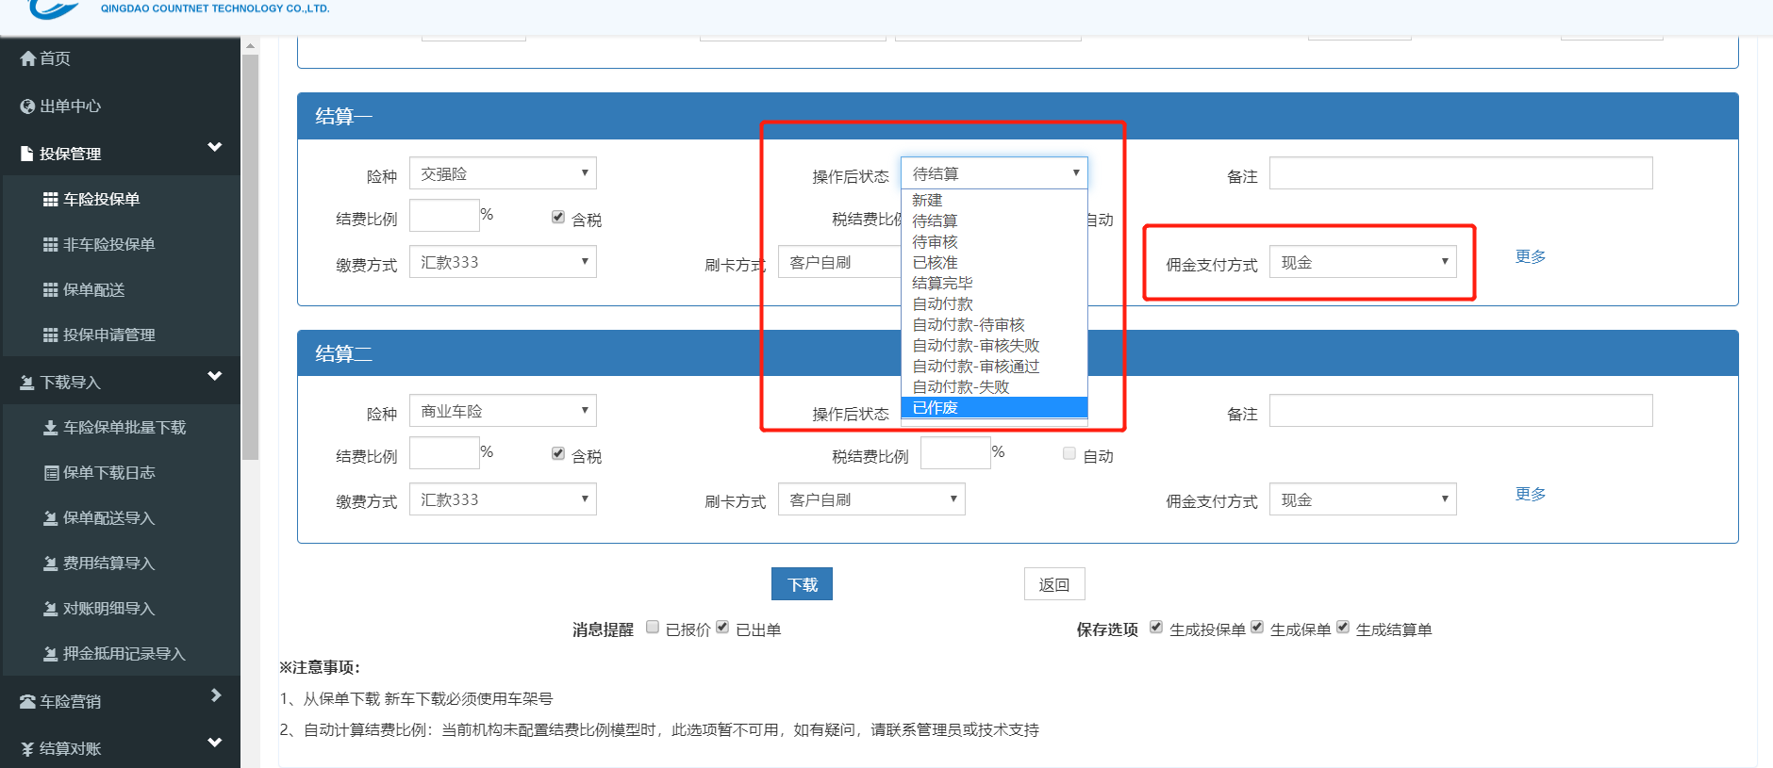Open the 缴费方式 dropdown in 结算一
1773x768 pixels.
click(x=503, y=262)
